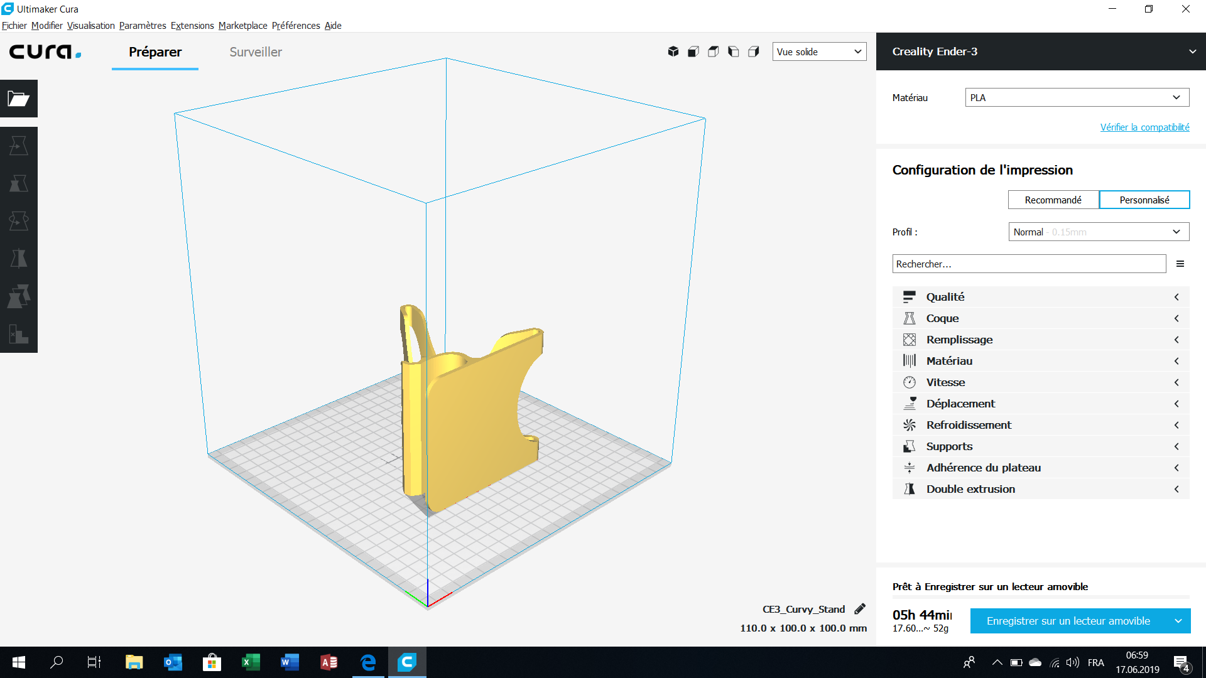Select the Personnalisé print setup mode

pyautogui.click(x=1144, y=200)
